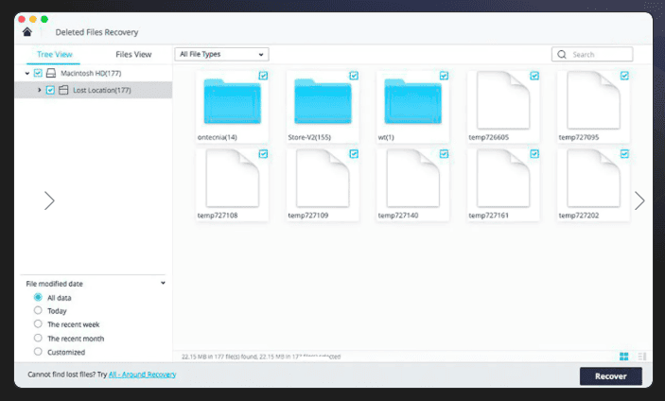Go to previous slide with left arrow
The image size is (665, 401).
(49, 200)
